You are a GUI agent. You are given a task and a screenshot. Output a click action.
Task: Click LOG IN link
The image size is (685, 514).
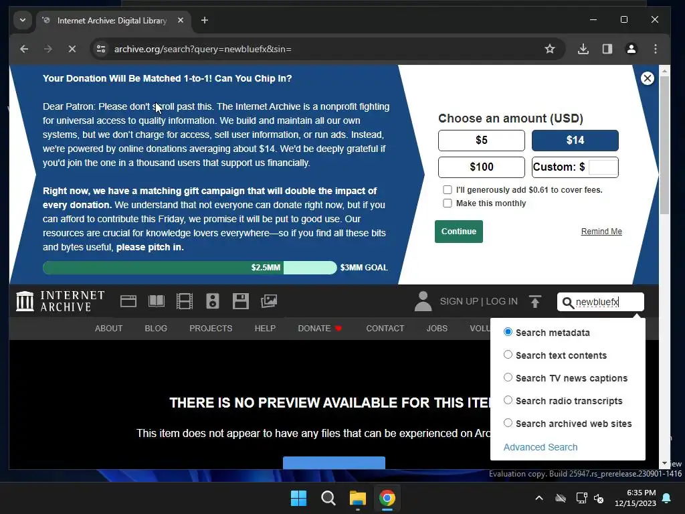(x=502, y=302)
